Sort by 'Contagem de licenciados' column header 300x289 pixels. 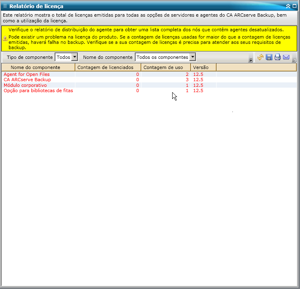point(108,67)
